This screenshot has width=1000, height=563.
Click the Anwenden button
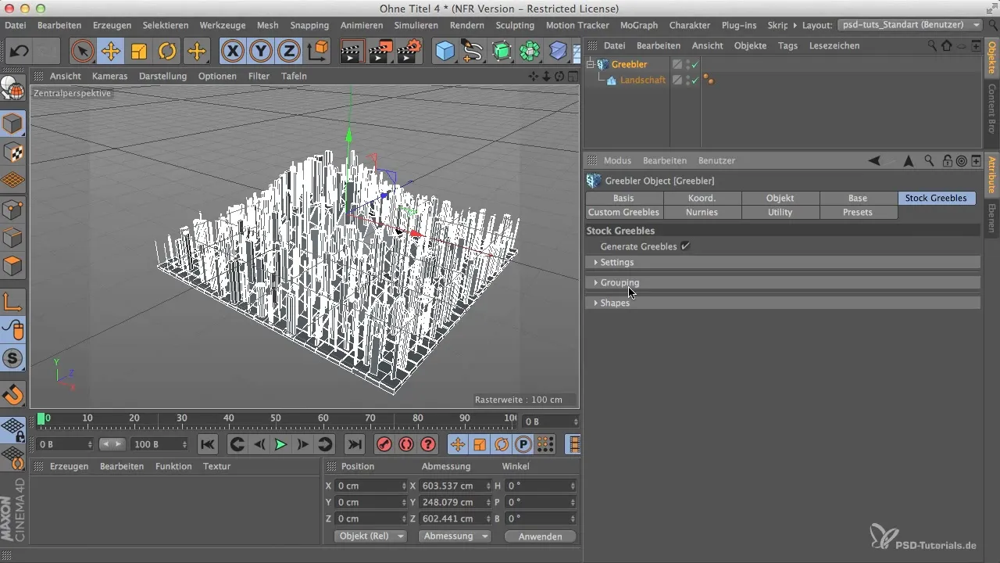point(541,536)
